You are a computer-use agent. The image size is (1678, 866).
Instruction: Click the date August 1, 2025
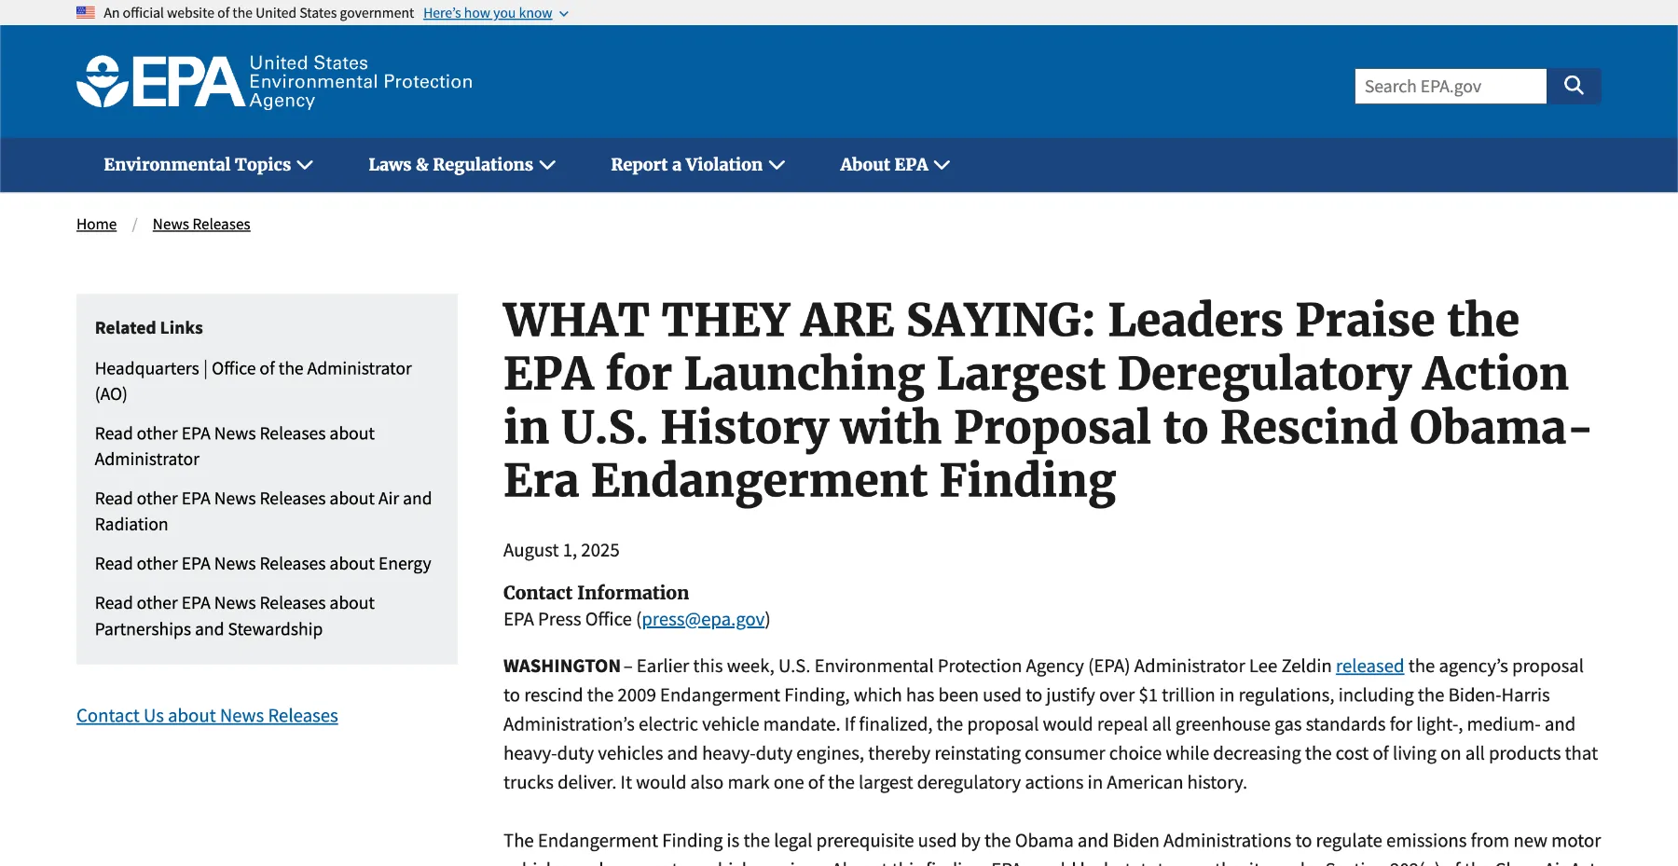[561, 550]
